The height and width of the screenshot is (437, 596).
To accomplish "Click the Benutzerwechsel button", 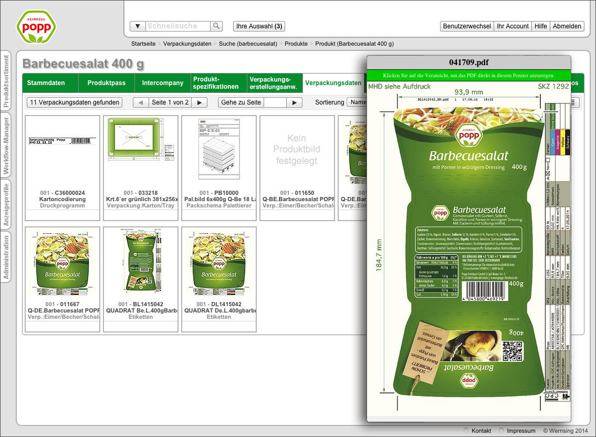I will click(x=467, y=26).
